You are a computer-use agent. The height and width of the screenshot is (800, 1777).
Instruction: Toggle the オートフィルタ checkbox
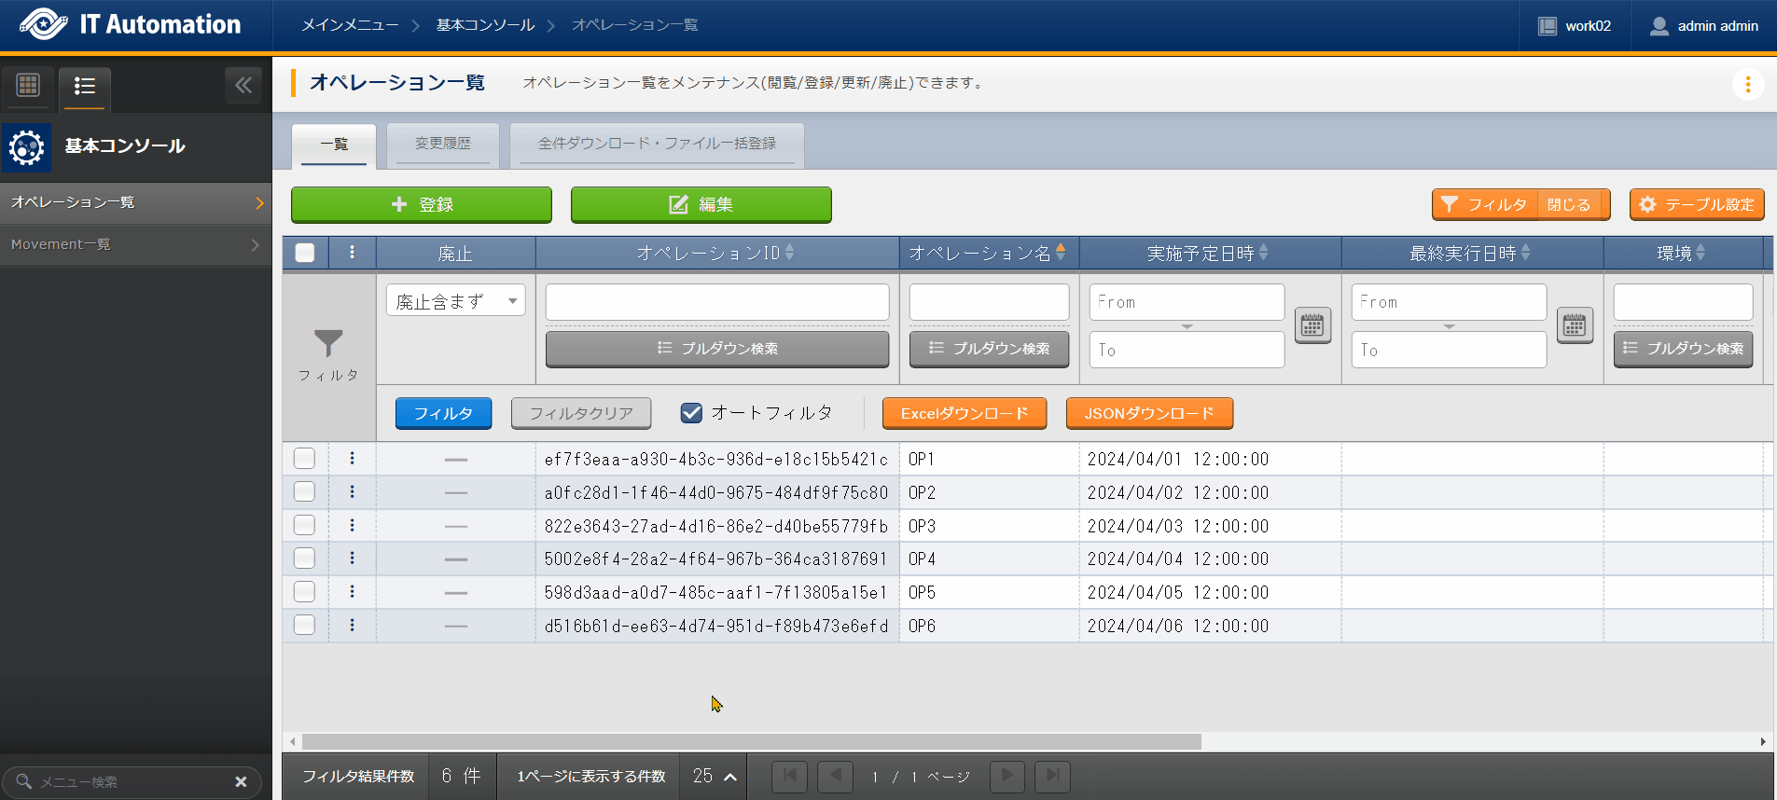click(x=691, y=413)
